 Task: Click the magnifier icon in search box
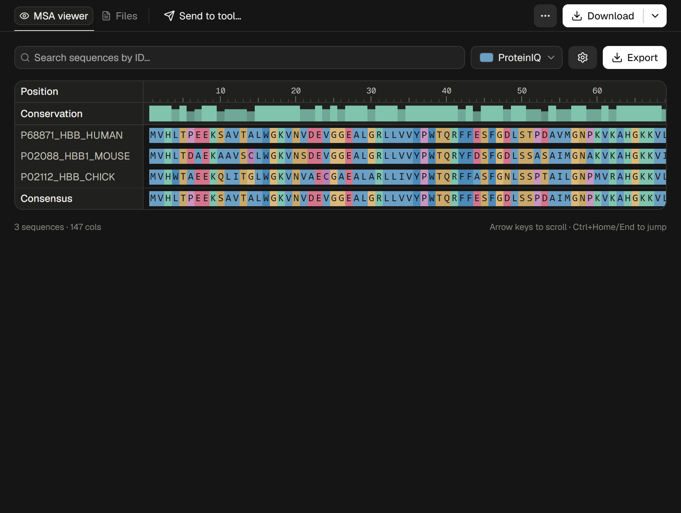(x=25, y=57)
